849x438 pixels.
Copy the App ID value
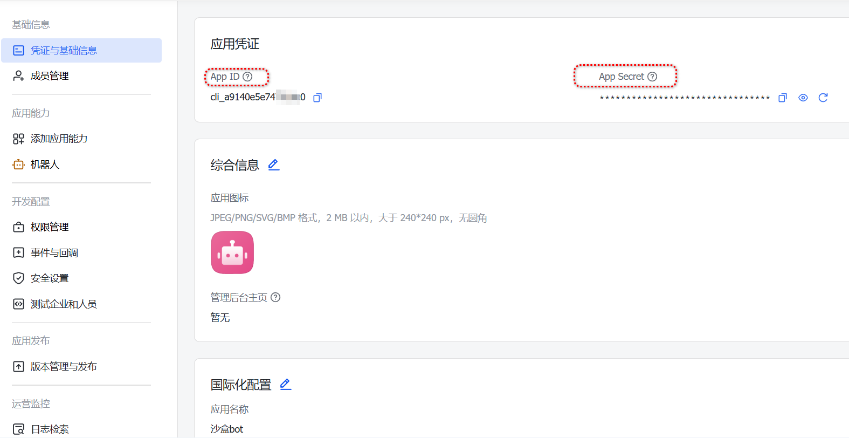[317, 98]
